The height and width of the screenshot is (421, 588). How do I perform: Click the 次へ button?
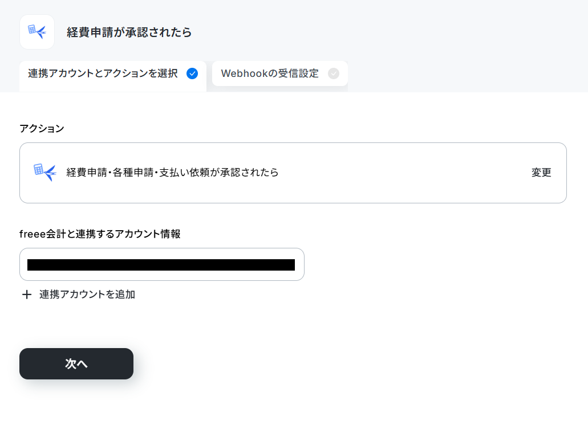coord(76,363)
